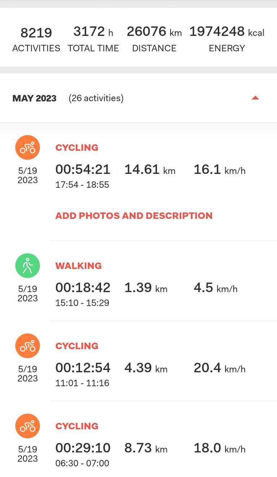Open the 14.61 km cycling activity title
Image resolution: width=277 pixels, height=477 pixels.
tap(77, 147)
